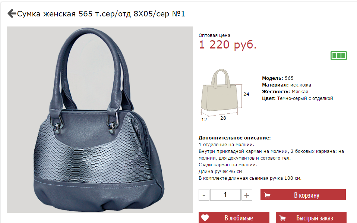Click the Оптовая цена label

pos(214,35)
